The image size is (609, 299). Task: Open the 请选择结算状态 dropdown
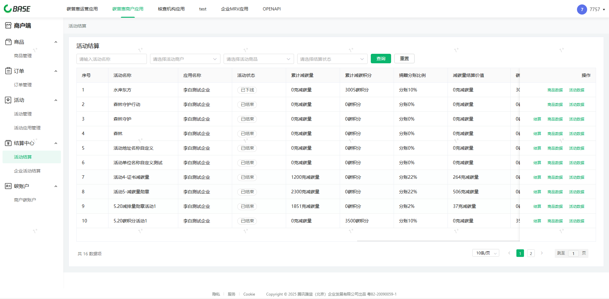pyautogui.click(x=332, y=59)
